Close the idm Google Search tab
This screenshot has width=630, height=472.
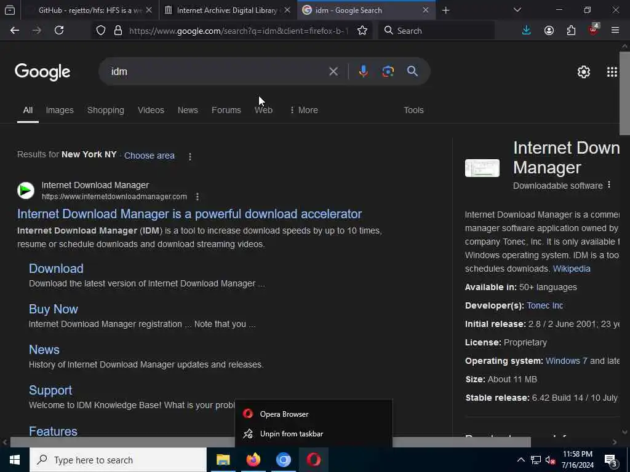(426, 10)
